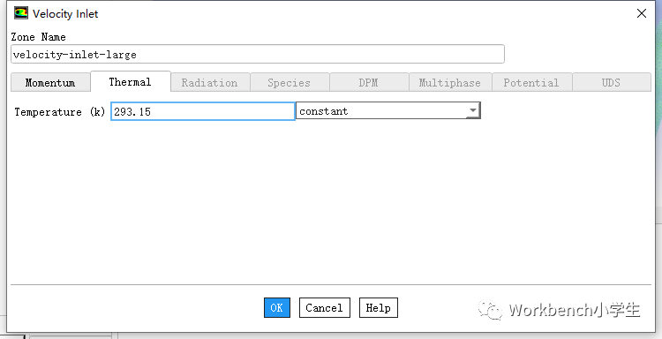Open the constant profile dropdown
This screenshot has width=662, height=339.
coord(388,111)
